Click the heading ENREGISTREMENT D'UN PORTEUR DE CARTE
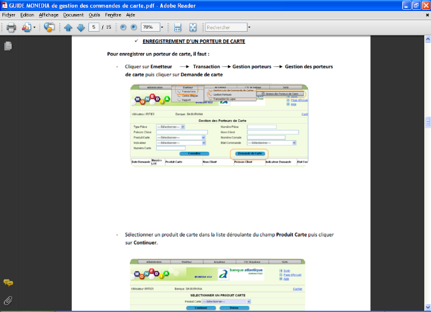Screen dimensions: 431x312 click(x=194, y=41)
